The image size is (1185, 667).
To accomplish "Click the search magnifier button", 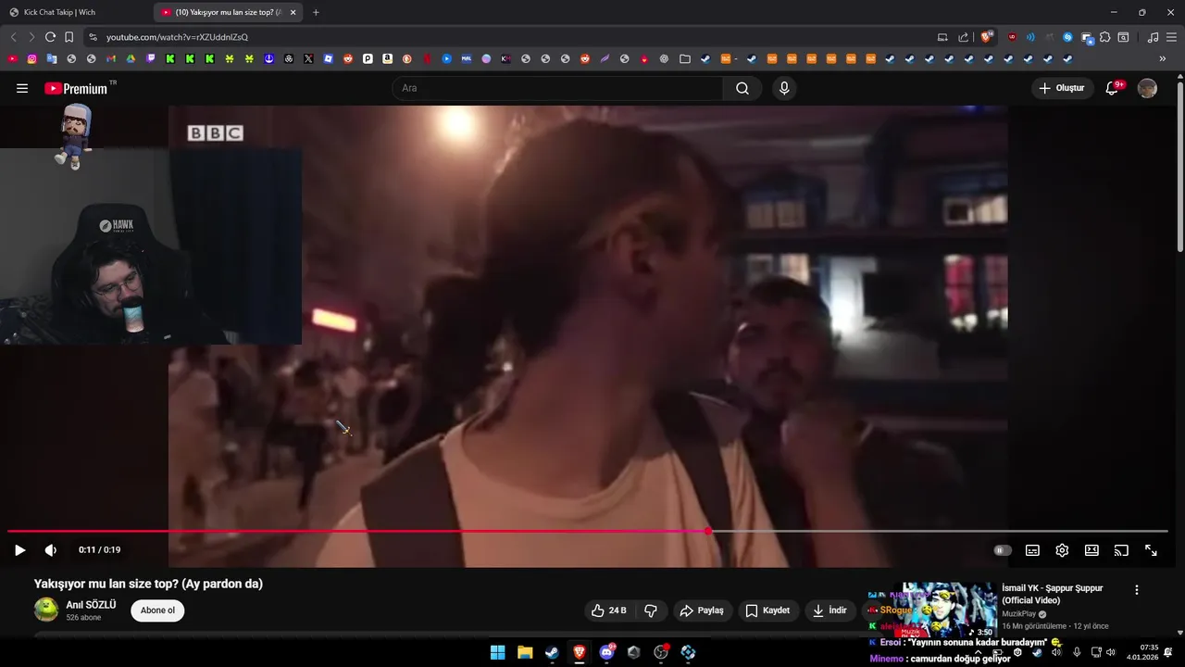I will (x=742, y=88).
